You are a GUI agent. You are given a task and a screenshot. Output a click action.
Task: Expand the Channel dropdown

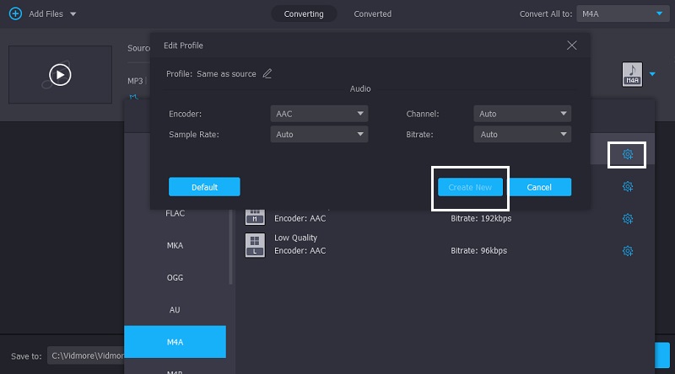coord(523,114)
